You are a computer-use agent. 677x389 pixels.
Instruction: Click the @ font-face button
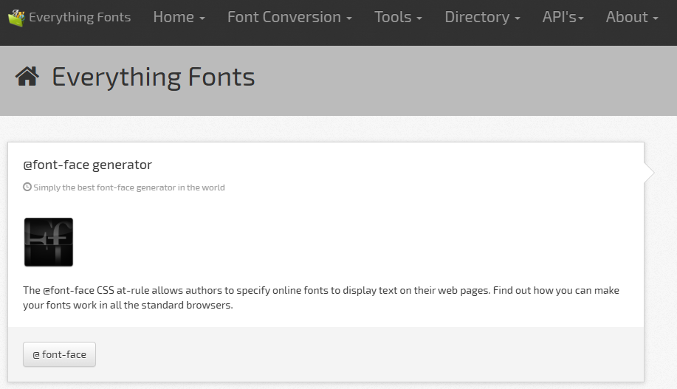pos(59,354)
